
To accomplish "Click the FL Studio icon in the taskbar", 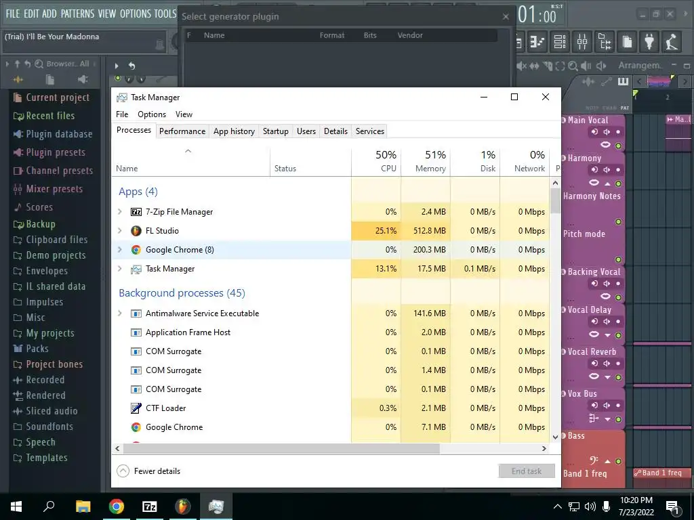I will 182,506.
